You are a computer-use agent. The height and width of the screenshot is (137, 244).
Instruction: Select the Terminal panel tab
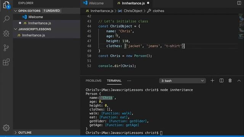click(x=114, y=81)
